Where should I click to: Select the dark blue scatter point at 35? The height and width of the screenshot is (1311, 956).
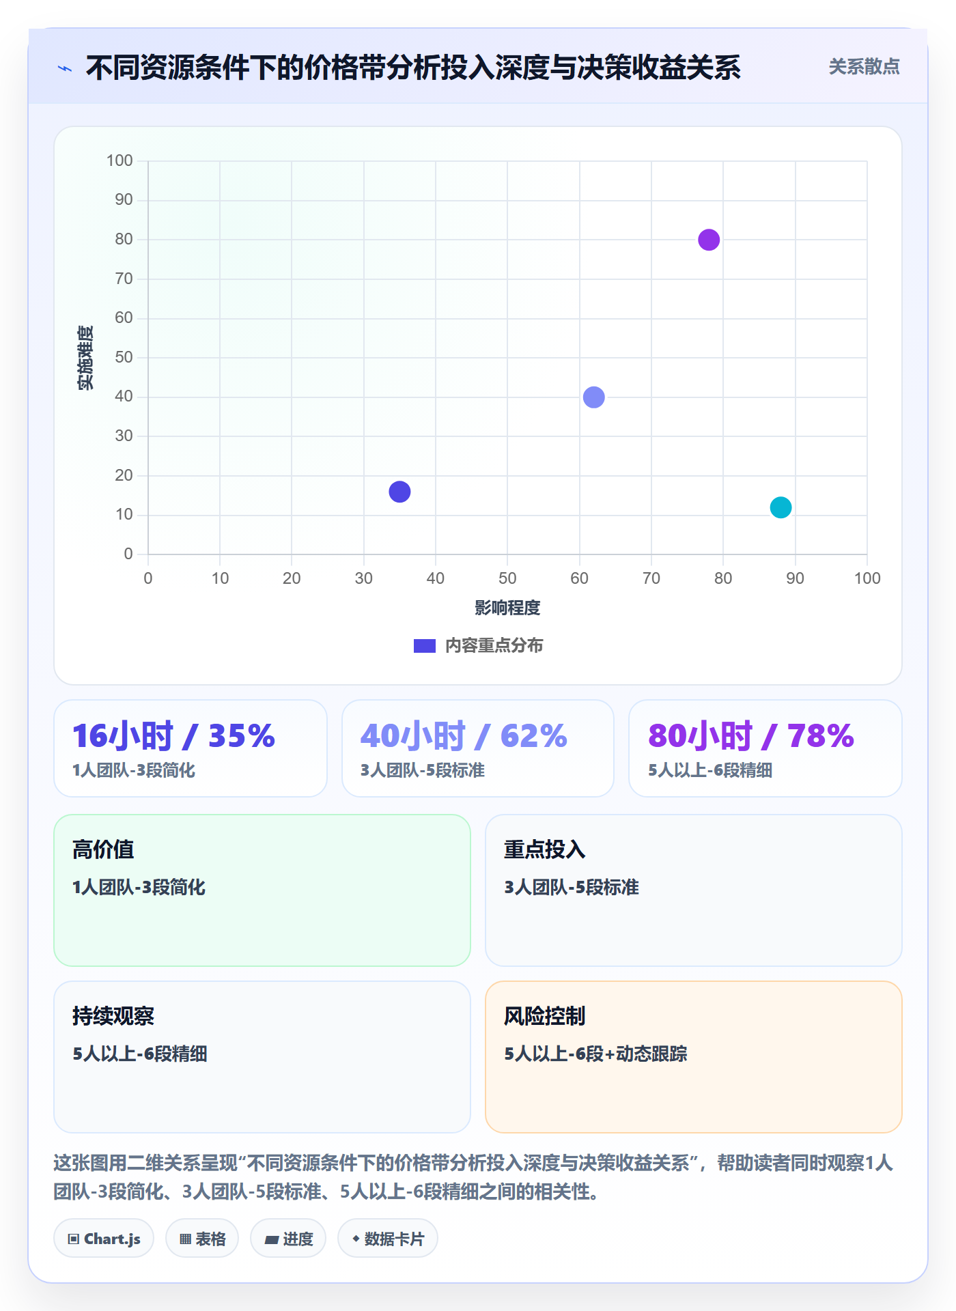[399, 492]
